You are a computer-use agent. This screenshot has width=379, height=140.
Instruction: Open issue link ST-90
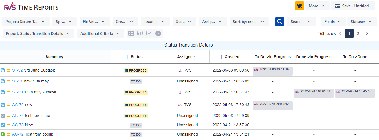point(17,92)
